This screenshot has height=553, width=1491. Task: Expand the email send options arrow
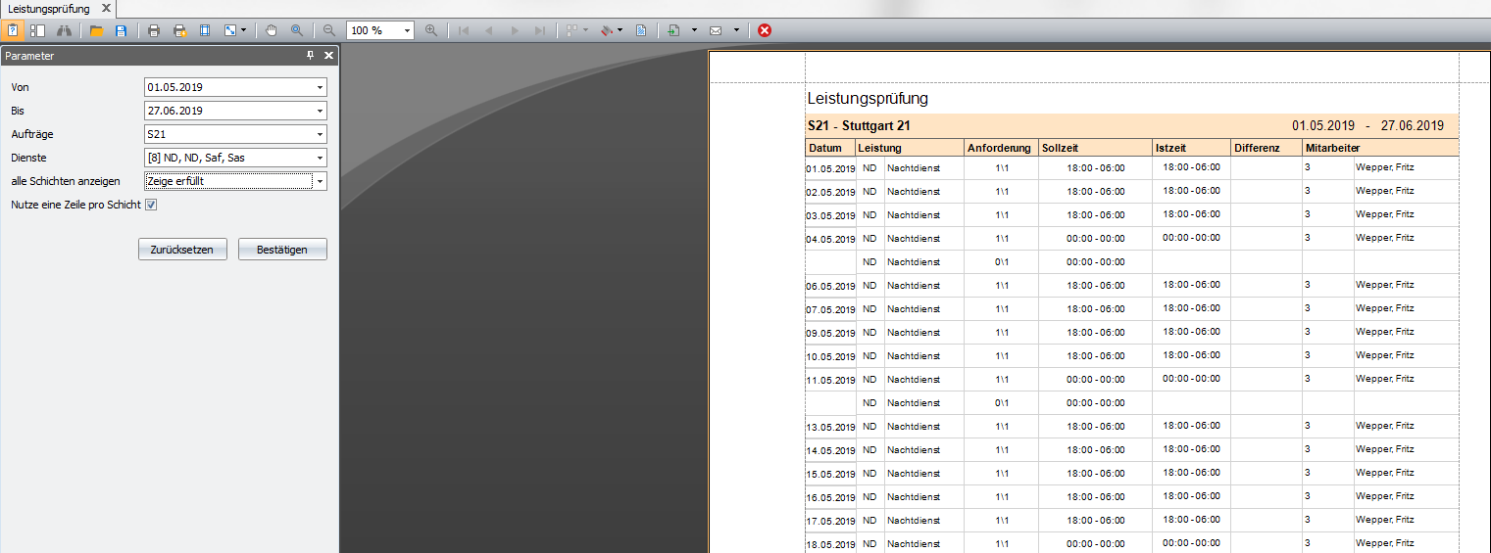[x=735, y=30]
